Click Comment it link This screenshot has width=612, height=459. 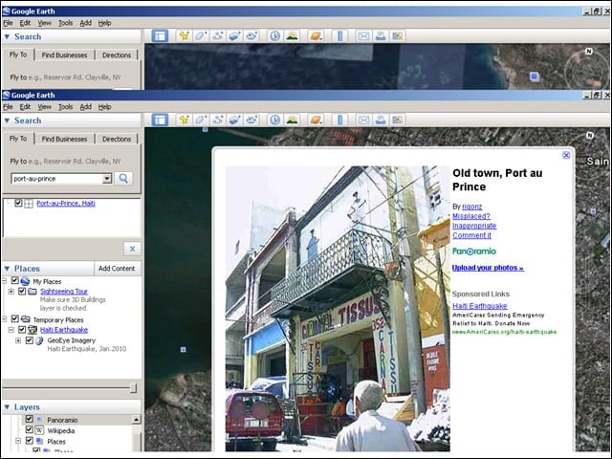(x=471, y=235)
